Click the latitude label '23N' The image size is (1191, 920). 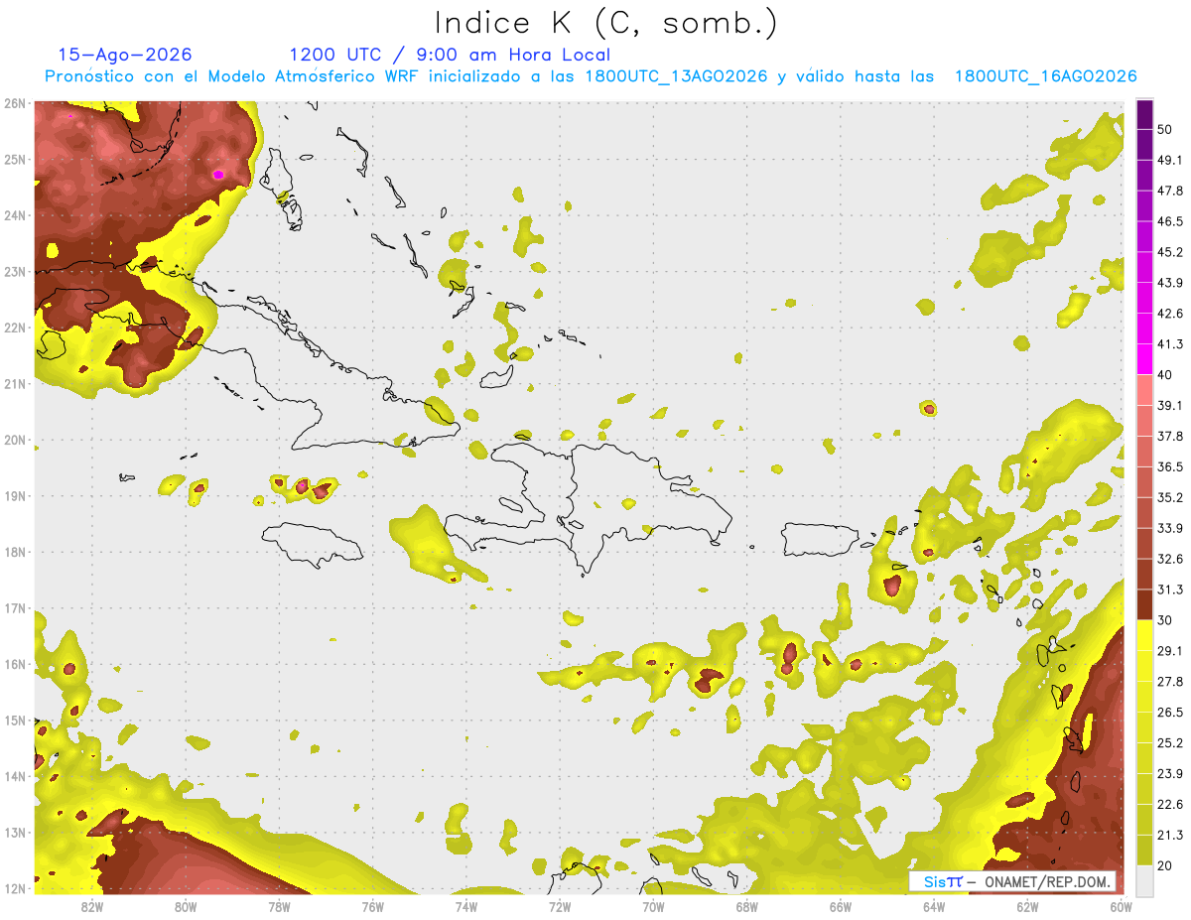[x=14, y=272]
